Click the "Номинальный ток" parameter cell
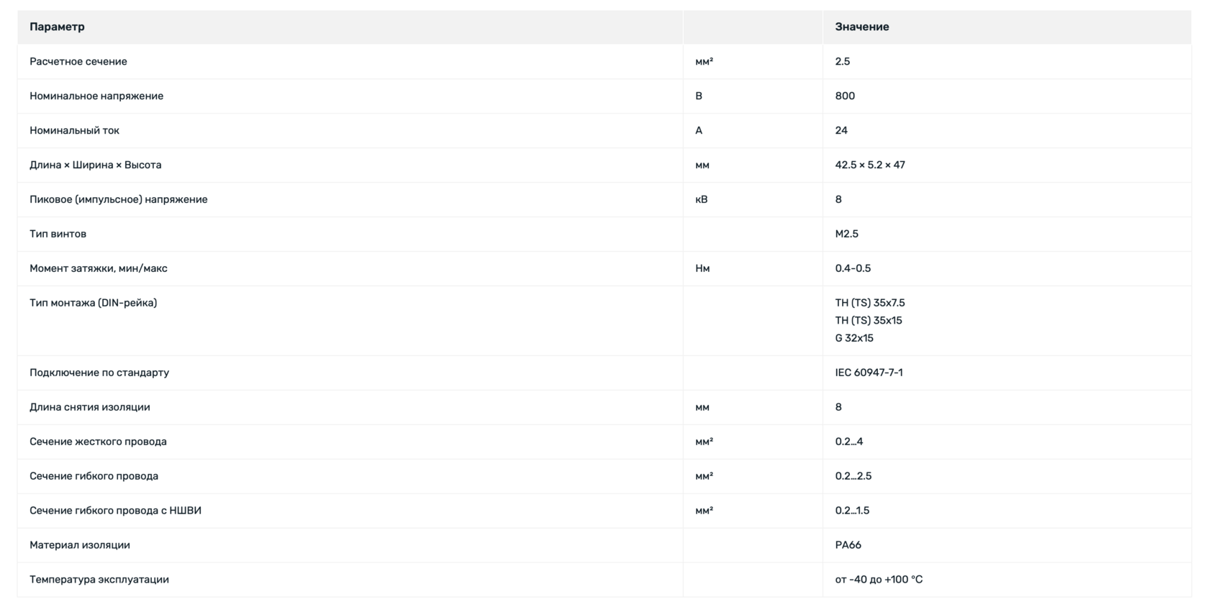Screen dimensions: 1209x607 point(74,130)
